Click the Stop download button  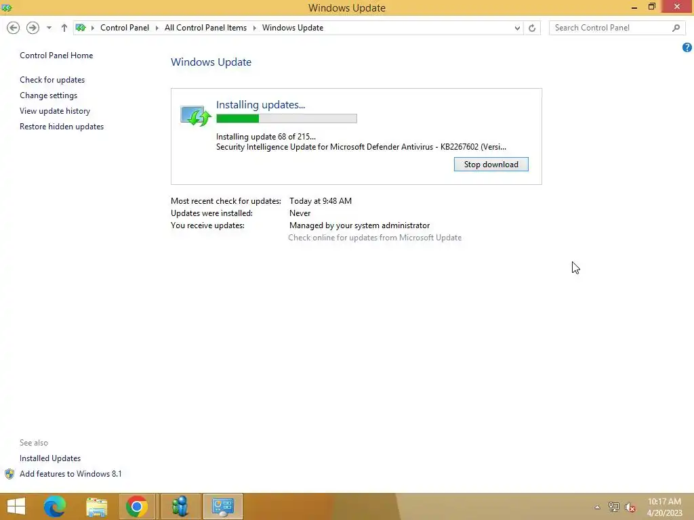pos(491,165)
